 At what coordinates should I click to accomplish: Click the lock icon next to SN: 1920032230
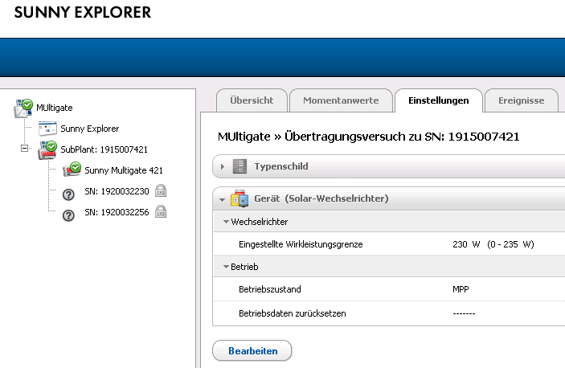point(161,190)
